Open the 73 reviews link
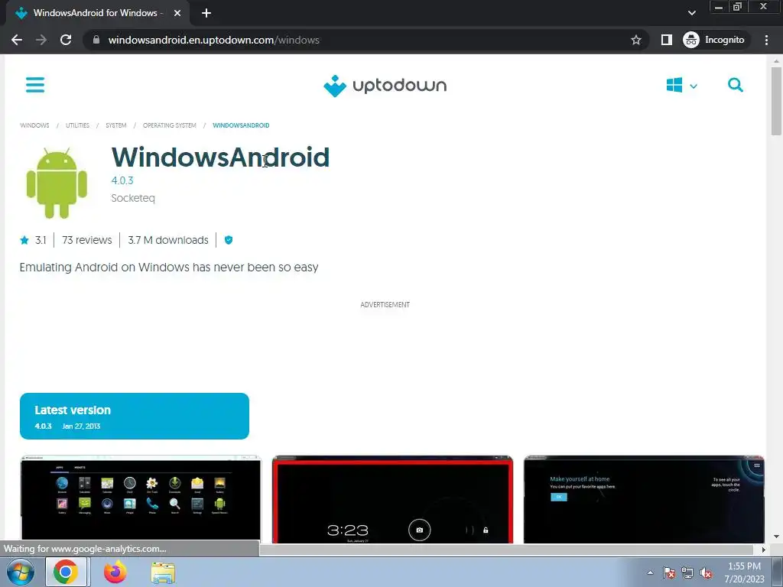The height and width of the screenshot is (587, 783). click(87, 240)
